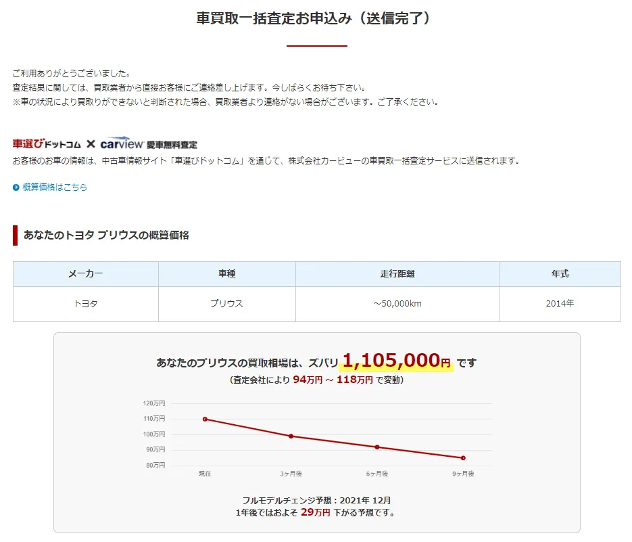Click the 車選びドットコム logo
The image size is (632, 542).
coord(47,143)
